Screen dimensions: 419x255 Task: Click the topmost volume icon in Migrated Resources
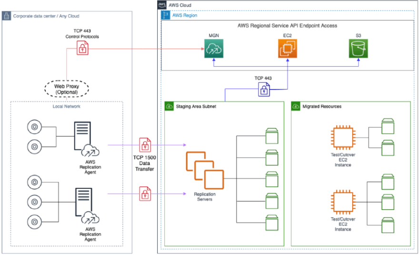pyautogui.click(x=388, y=126)
